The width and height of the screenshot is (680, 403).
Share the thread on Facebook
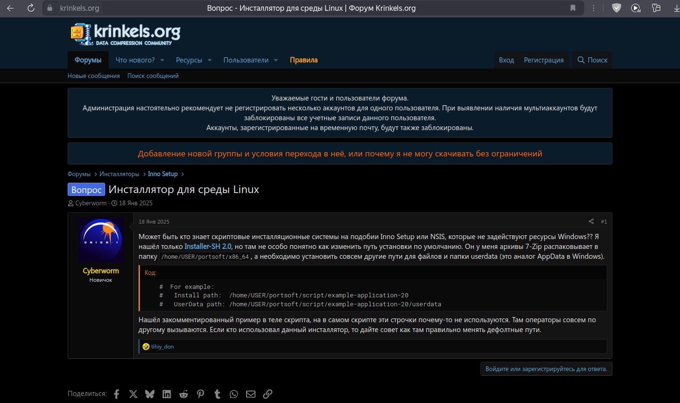click(116, 394)
